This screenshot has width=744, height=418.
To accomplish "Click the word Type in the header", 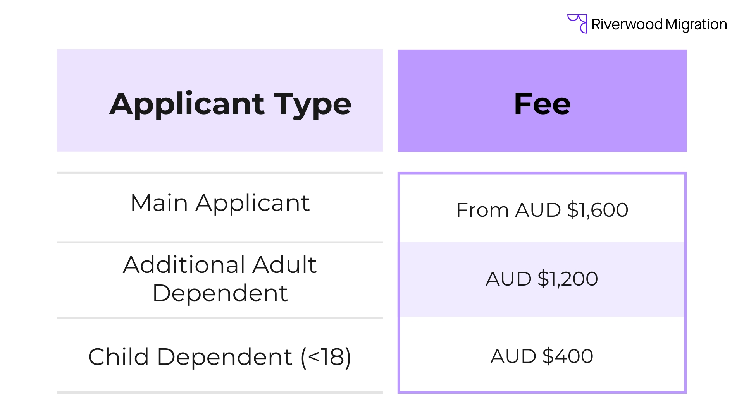I will 313,105.
